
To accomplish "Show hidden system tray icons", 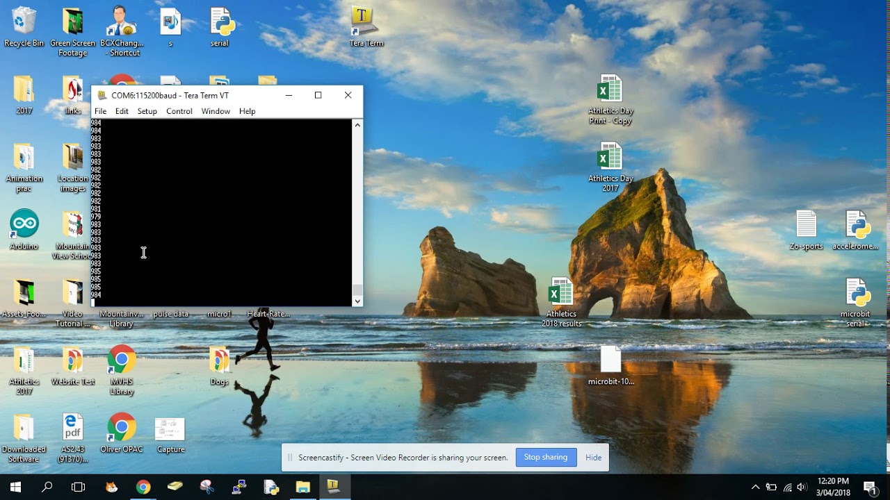I will point(756,487).
